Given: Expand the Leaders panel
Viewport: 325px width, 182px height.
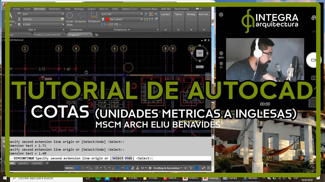Looking at the screenshot, I should point(166,30).
